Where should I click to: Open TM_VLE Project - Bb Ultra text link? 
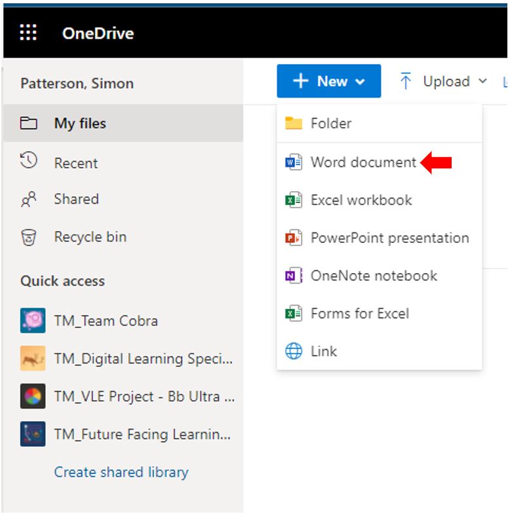(145, 397)
